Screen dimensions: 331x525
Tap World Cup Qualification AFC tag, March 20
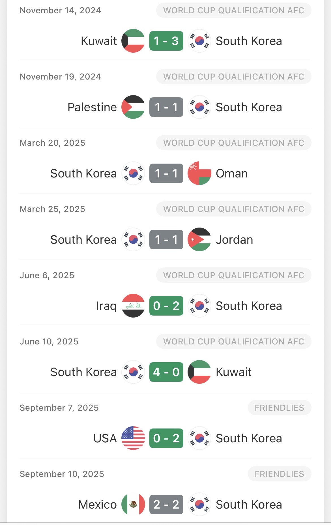[234, 143]
